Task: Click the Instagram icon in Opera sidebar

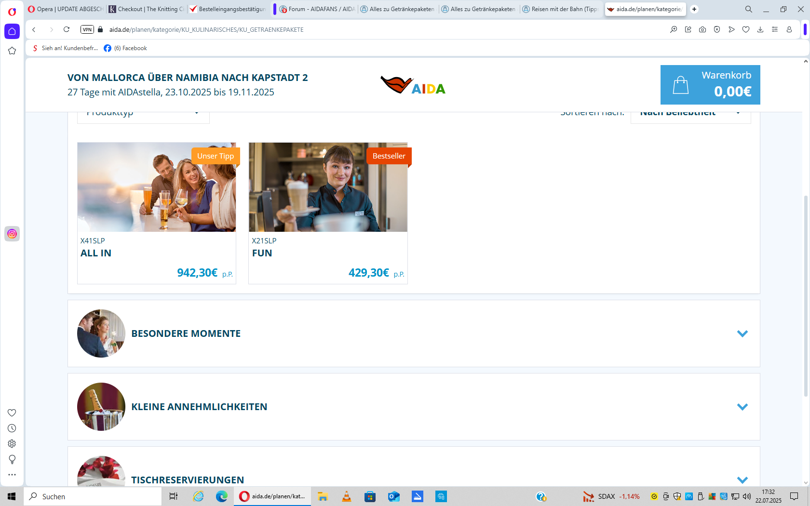Action: coord(12,234)
